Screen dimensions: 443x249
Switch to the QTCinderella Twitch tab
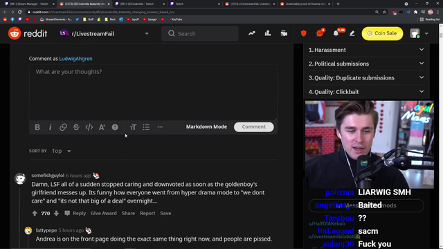[140, 4]
